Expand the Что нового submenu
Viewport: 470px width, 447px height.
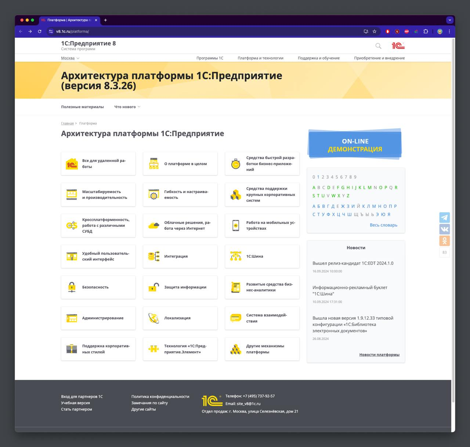(x=127, y=107)
